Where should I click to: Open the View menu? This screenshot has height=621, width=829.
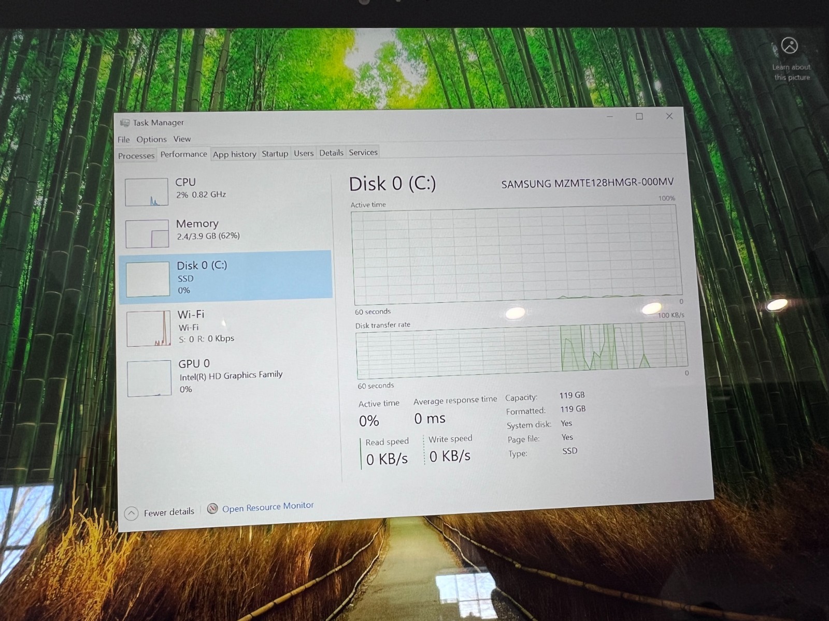pyautogui.click(x=182, y=139)
